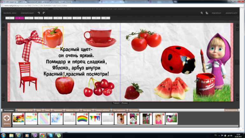The width and height of the screenshot is (245, 138).
Task: Select the red bell pepper image
Action: click(53, 37)
